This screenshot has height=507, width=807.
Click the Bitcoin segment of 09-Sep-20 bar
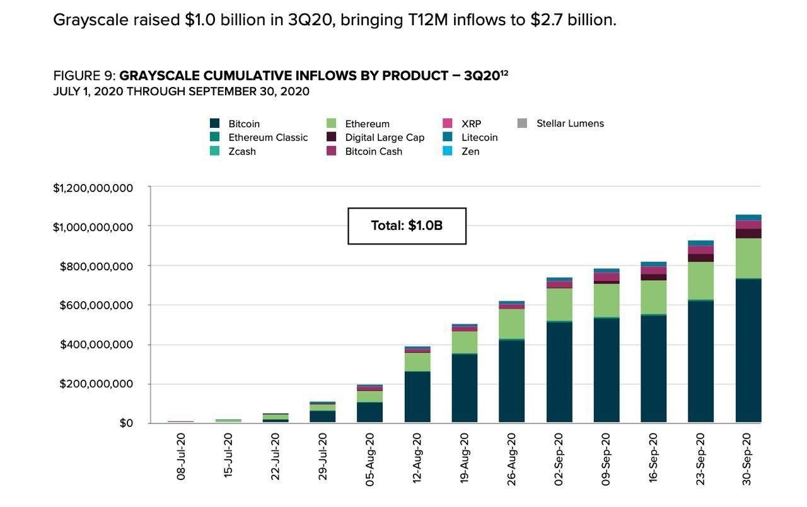coord(607,371)
